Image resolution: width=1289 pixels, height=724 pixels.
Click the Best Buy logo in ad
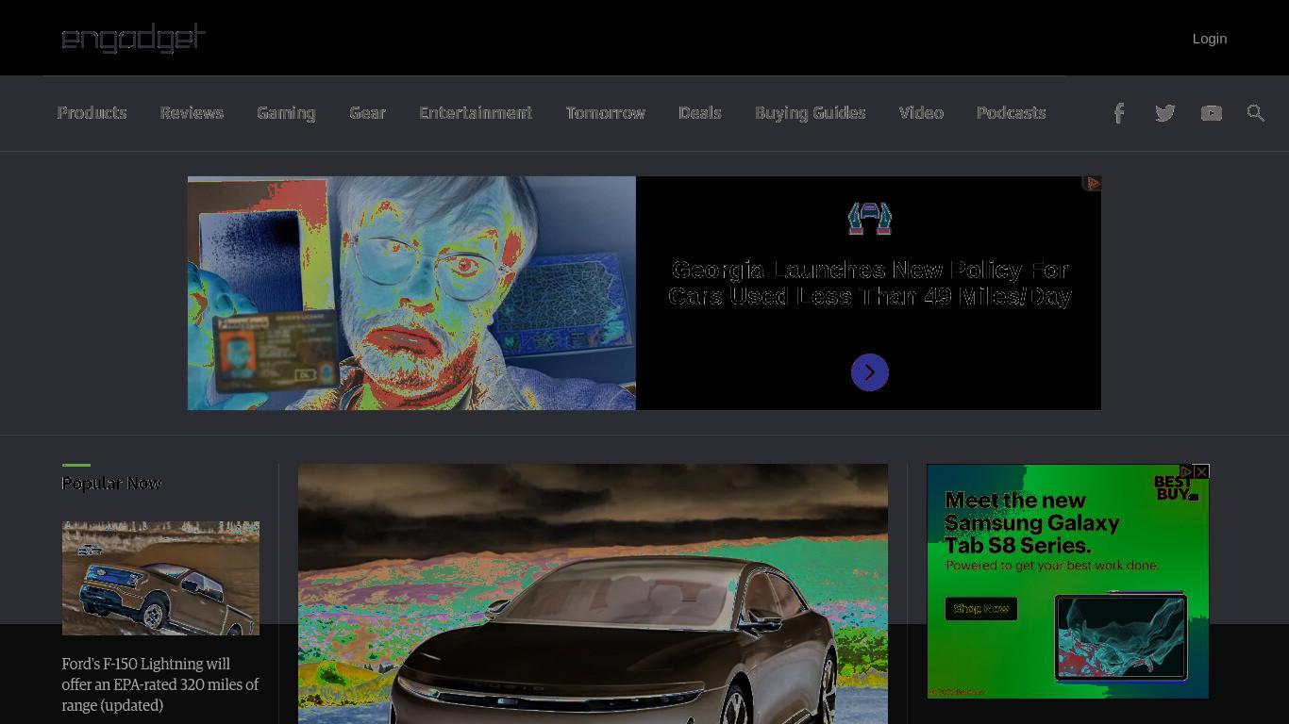(1175, 487)
